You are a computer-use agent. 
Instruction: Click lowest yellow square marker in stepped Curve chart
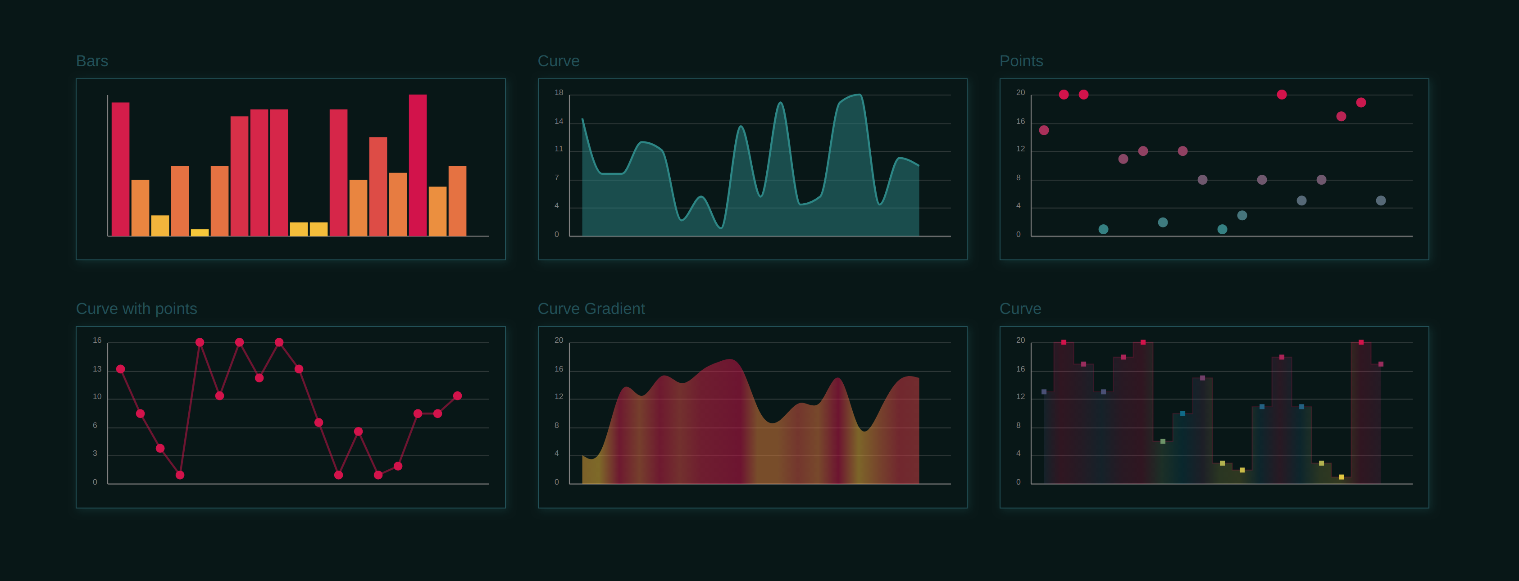1341,477
